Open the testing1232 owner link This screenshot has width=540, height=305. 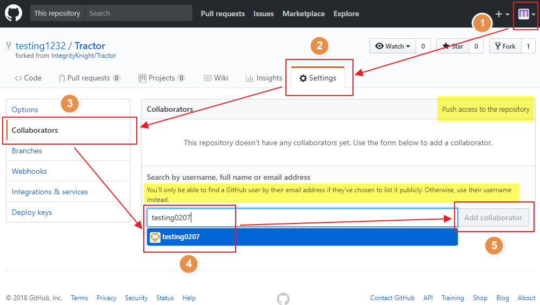[x=41, y=46]
